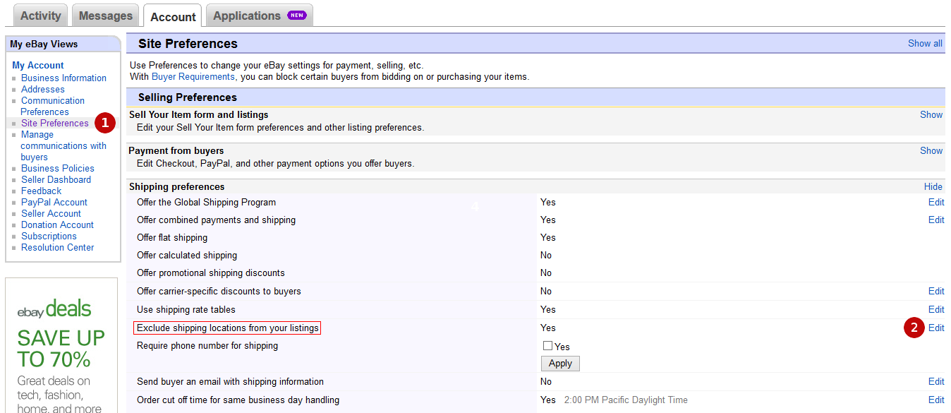
Task: Edit the Use shipping rate tables setting
Action: click(x=936, y=309)
